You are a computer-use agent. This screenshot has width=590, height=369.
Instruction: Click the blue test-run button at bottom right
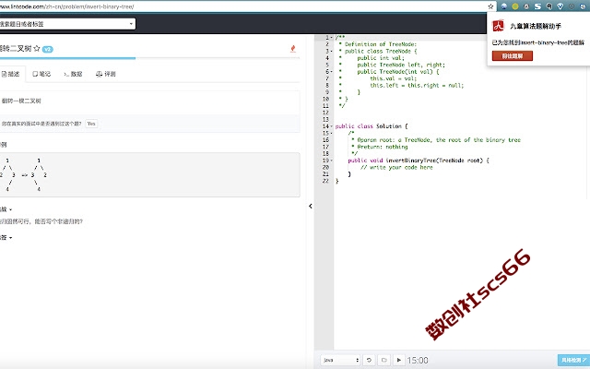pyautogui.click(x=573, y=360)
